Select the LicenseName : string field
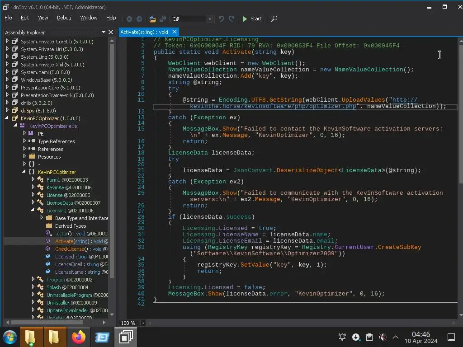Screen dimensions: 463x347 81,272
